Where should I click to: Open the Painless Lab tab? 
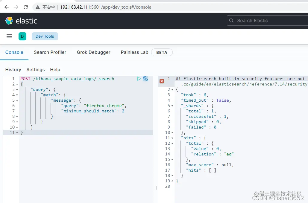coord(135,52)
